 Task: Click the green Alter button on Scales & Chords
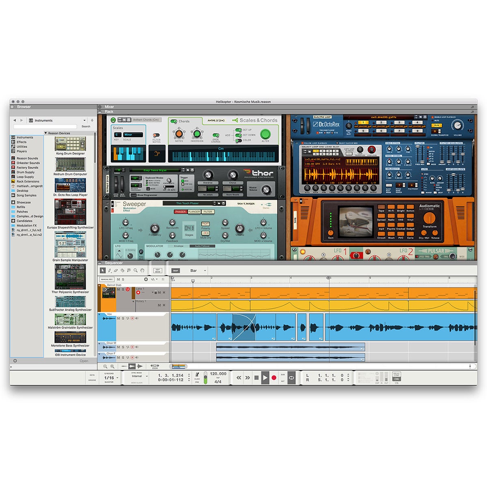265,134
